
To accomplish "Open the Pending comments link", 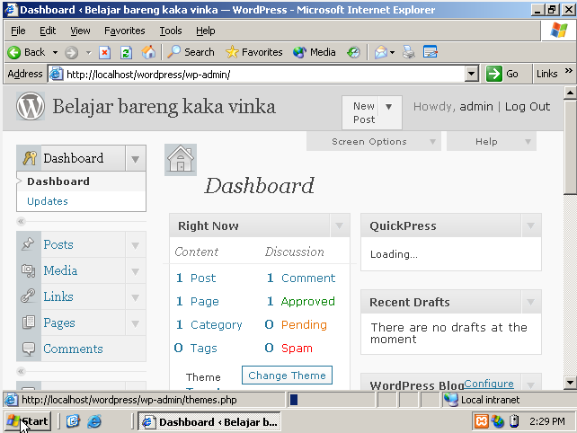I will [304, 324].
